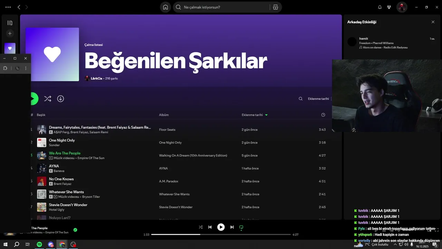Sort by the duration clock column icon
This screenshot has width=442, height=249.
pyautogui.click(x=323, y=115)
